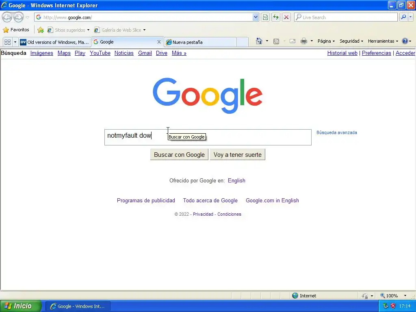Refresh the page with the green arrows icon
Image resolution: width=416 pixels, height=312 pixels.
[x=276, y=17]
